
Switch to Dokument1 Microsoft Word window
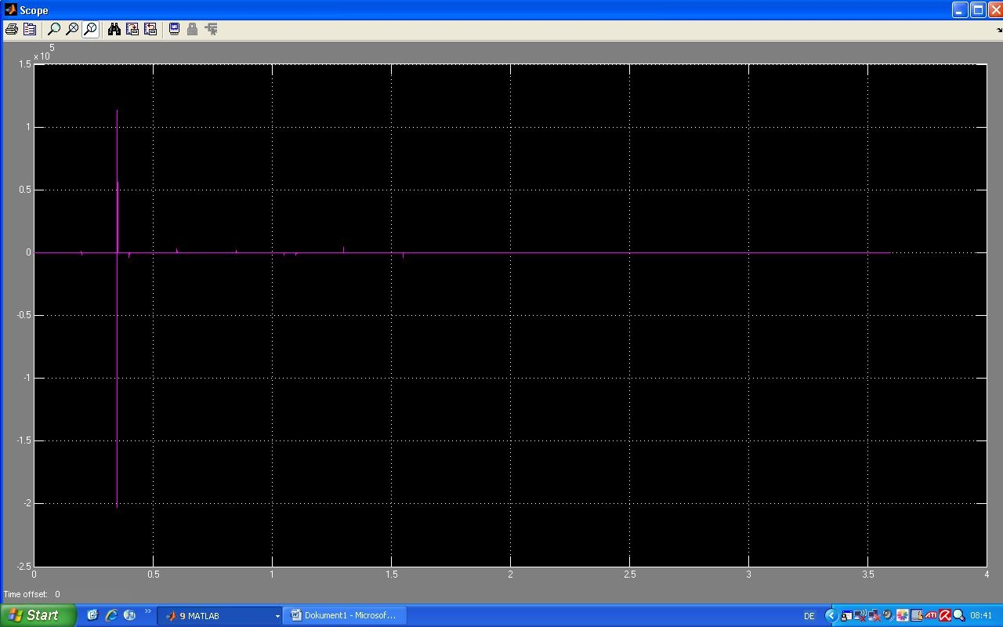(x=343, y=615)
